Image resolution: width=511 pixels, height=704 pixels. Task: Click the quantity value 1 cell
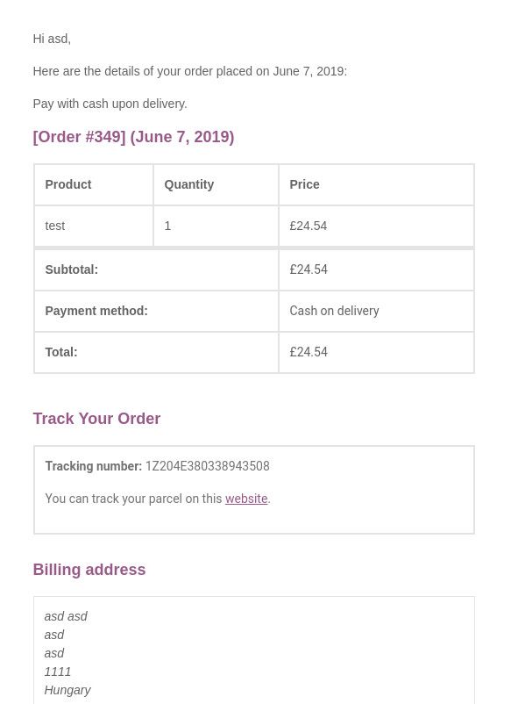click(216, 226)
